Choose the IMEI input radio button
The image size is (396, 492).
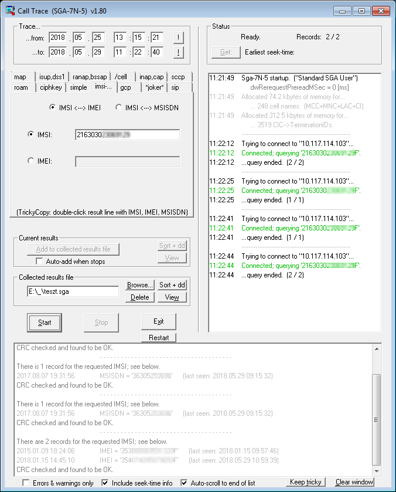tap(31, 161)
